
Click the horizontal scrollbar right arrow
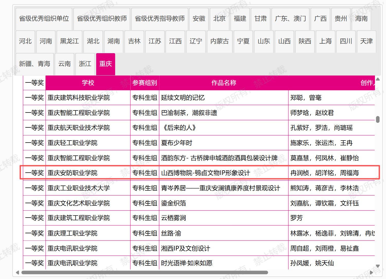(371, 273)
